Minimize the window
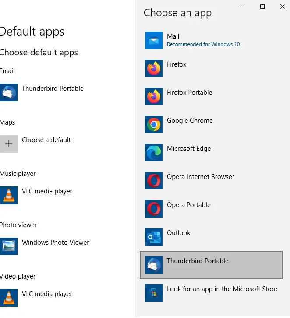Viewport: 290px width, 318px height. pyautogui.click(x=242, y=7)
